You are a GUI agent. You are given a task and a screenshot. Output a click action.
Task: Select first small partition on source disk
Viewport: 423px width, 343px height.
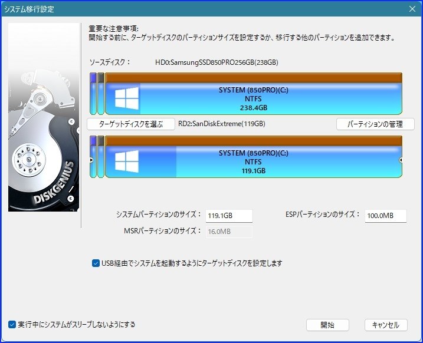pyautogui.click(x=93, y=94)
